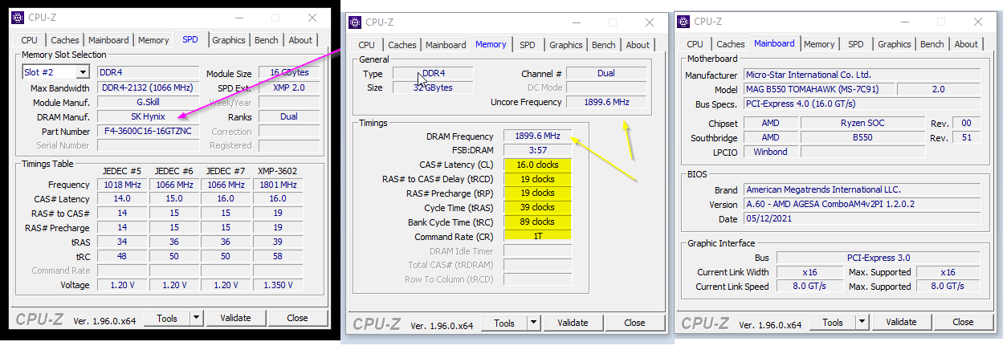This screenshot has height=354, width=1007.
Task: Click the Micro-Star International manufacturer field
Action: click(x=862, y=75)
